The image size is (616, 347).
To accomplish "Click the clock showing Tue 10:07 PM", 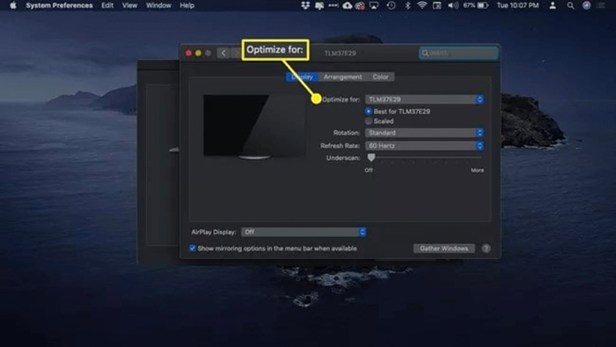I will tap(517, 5).
